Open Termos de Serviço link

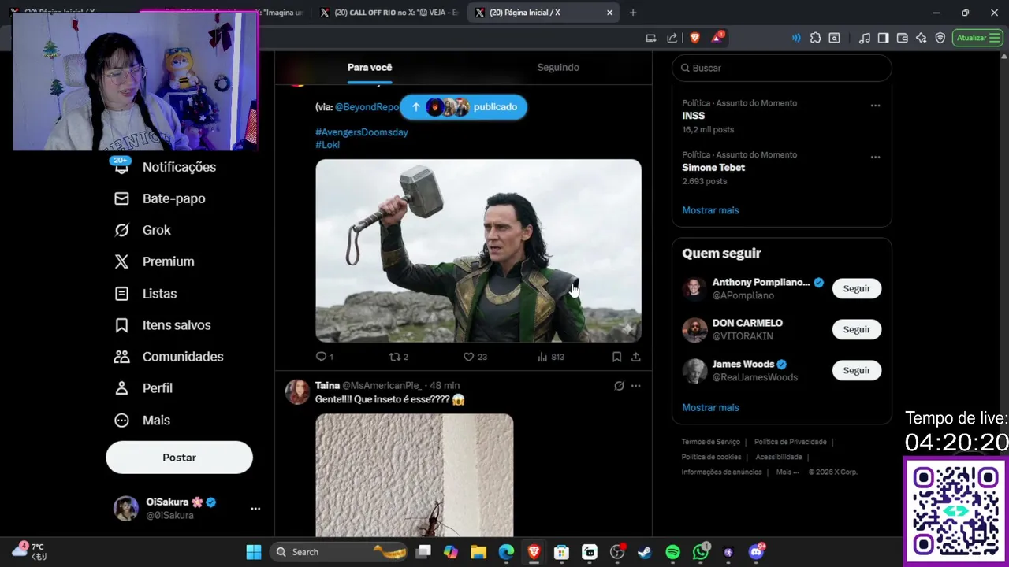[x=711, y=442]
